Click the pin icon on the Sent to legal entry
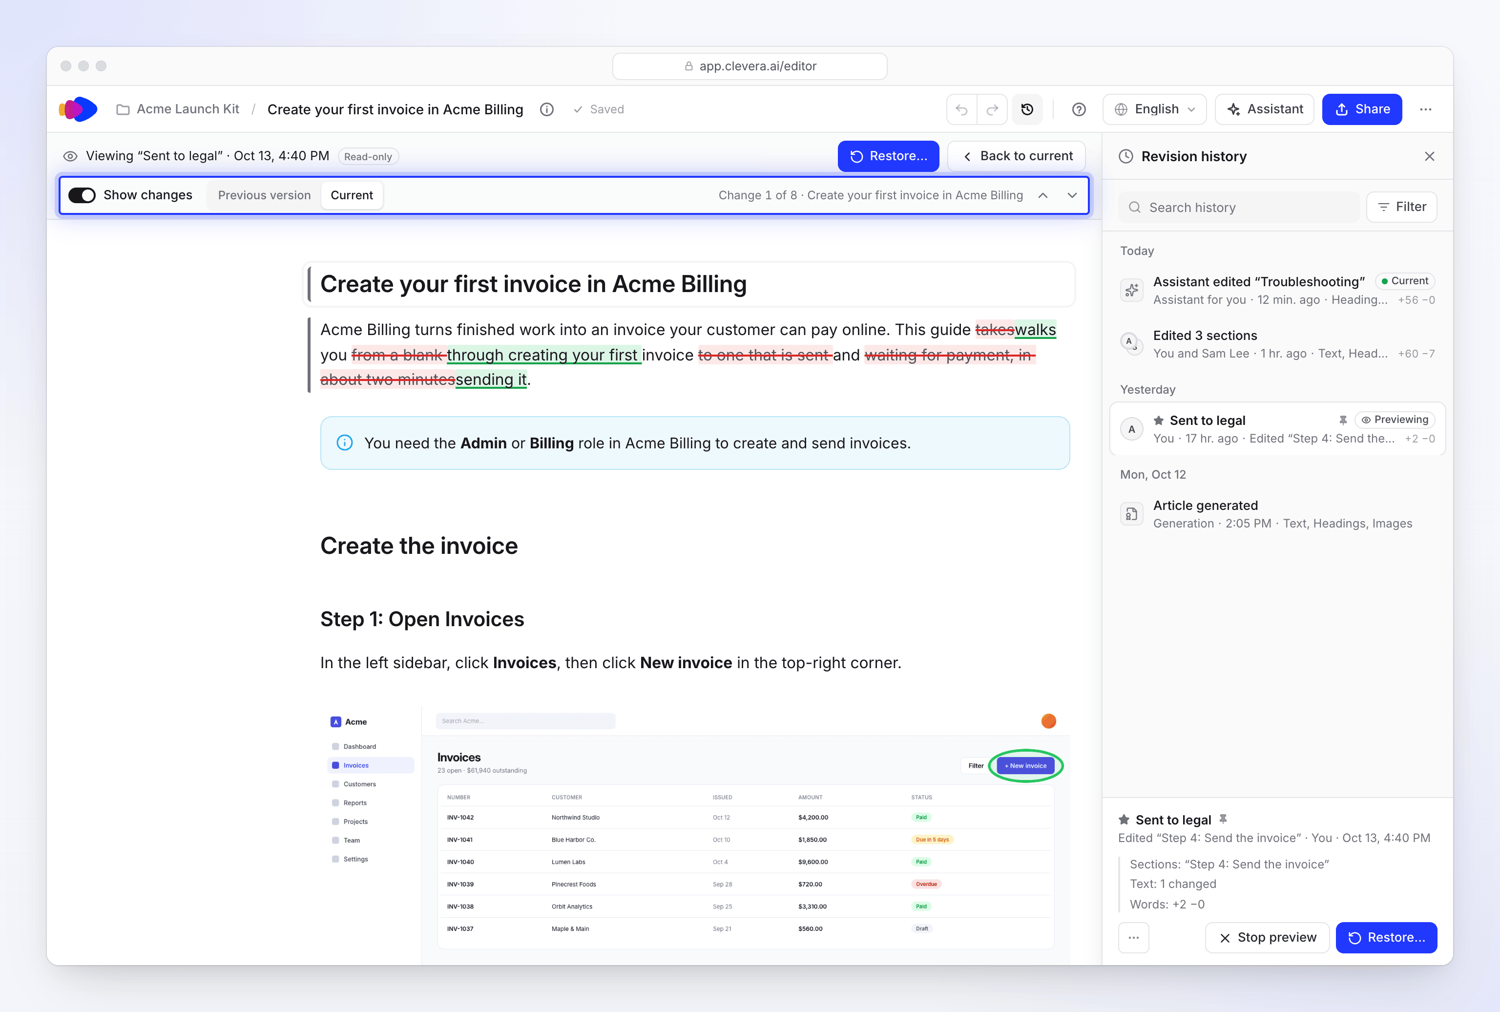The height and width of the screenshot is (1012, 1500). (1343, 420)
